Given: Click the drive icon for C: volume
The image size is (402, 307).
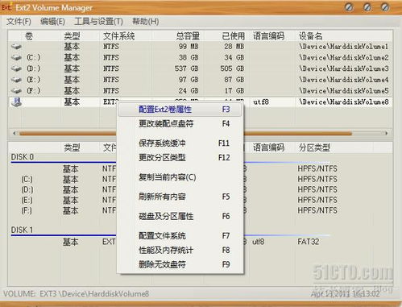Looking at the screenshot, I should tap(16, 57).
